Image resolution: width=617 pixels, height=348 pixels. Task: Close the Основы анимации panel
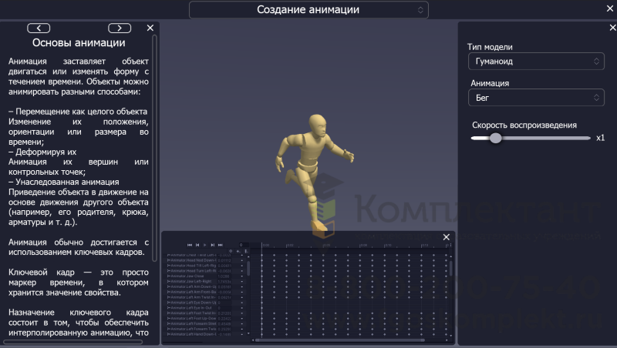pyautogui.click(x=150, y=28)
